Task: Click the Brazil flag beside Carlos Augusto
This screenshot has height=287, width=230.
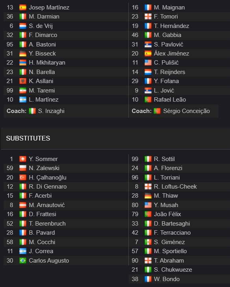Action: pyautogui.click(x=23, y=261)
